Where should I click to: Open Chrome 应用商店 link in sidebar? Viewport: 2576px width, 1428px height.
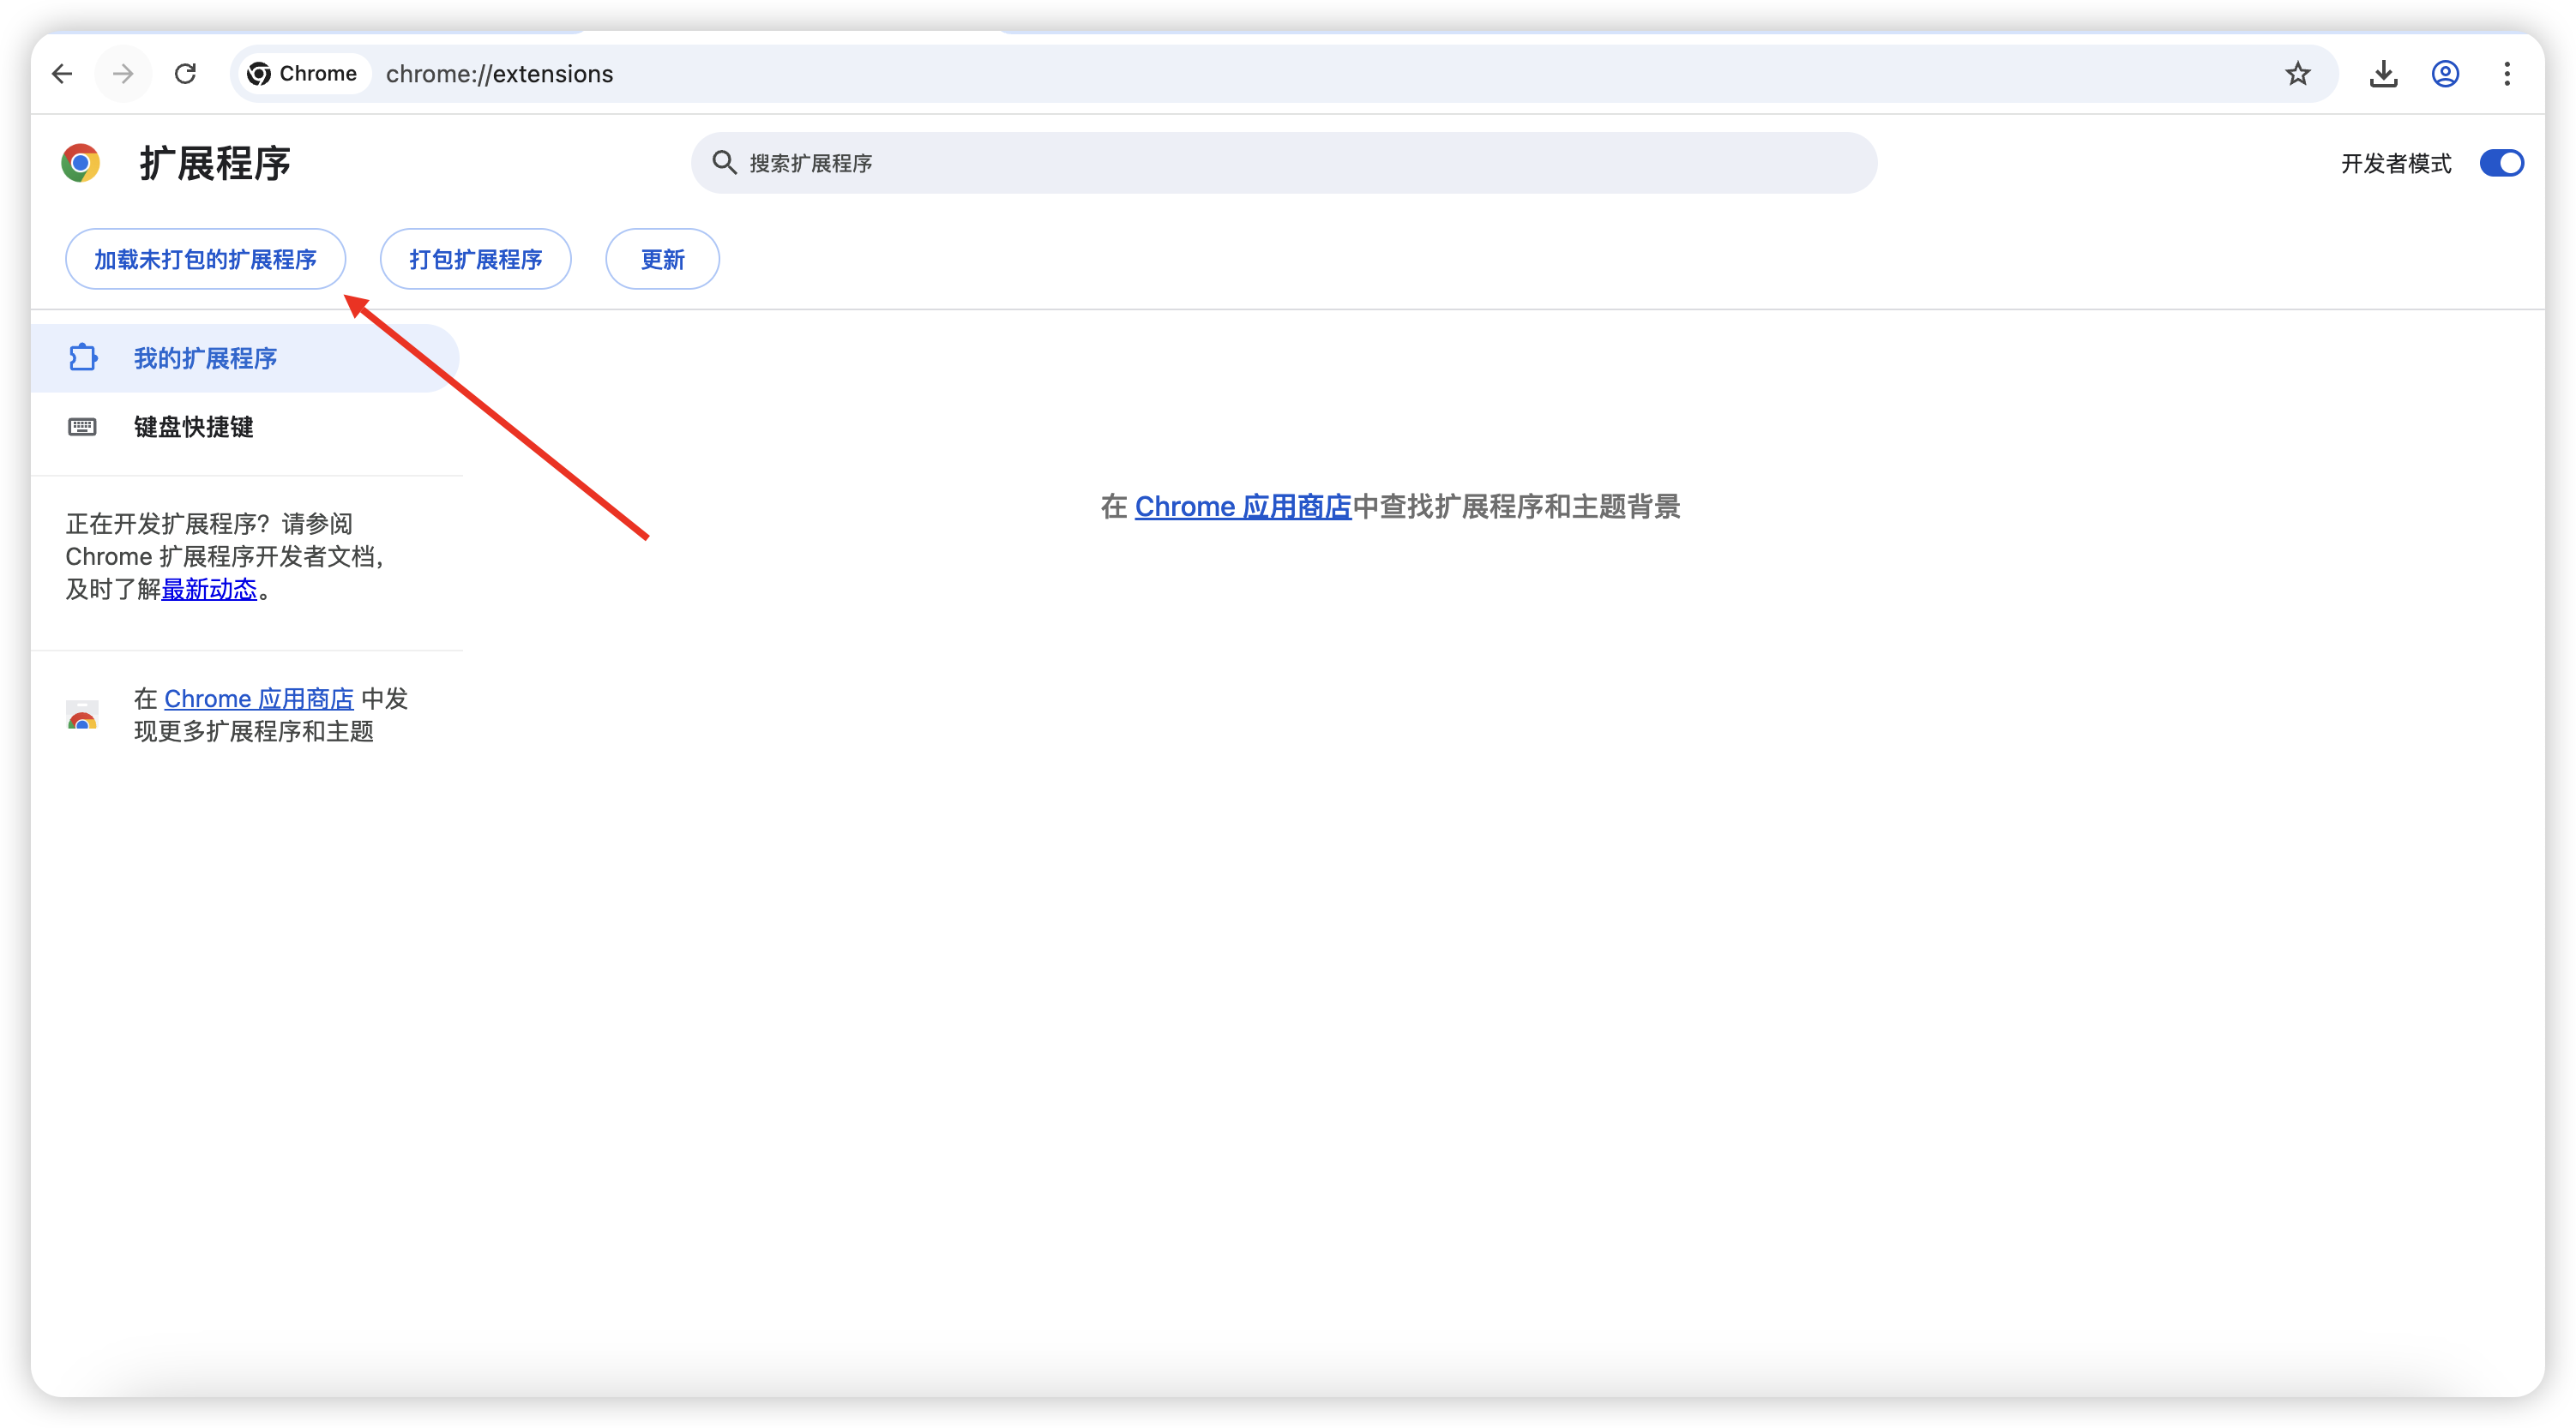pyautogui.click(x=258, y=699)
